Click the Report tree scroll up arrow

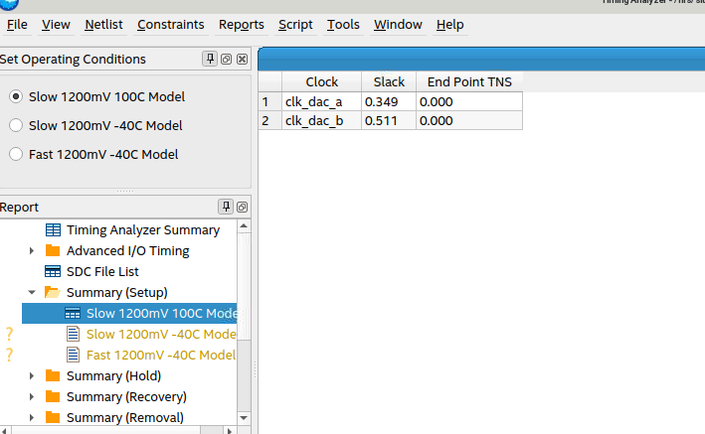[244, 226]
